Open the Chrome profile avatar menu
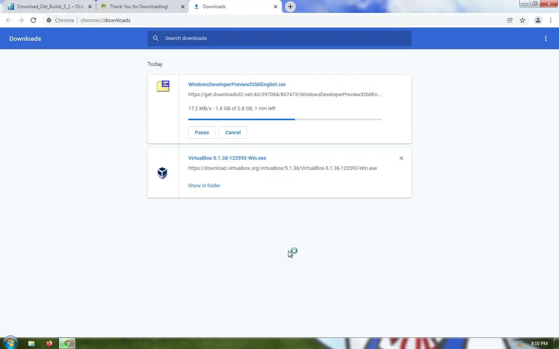 click(x=538, y=20)
